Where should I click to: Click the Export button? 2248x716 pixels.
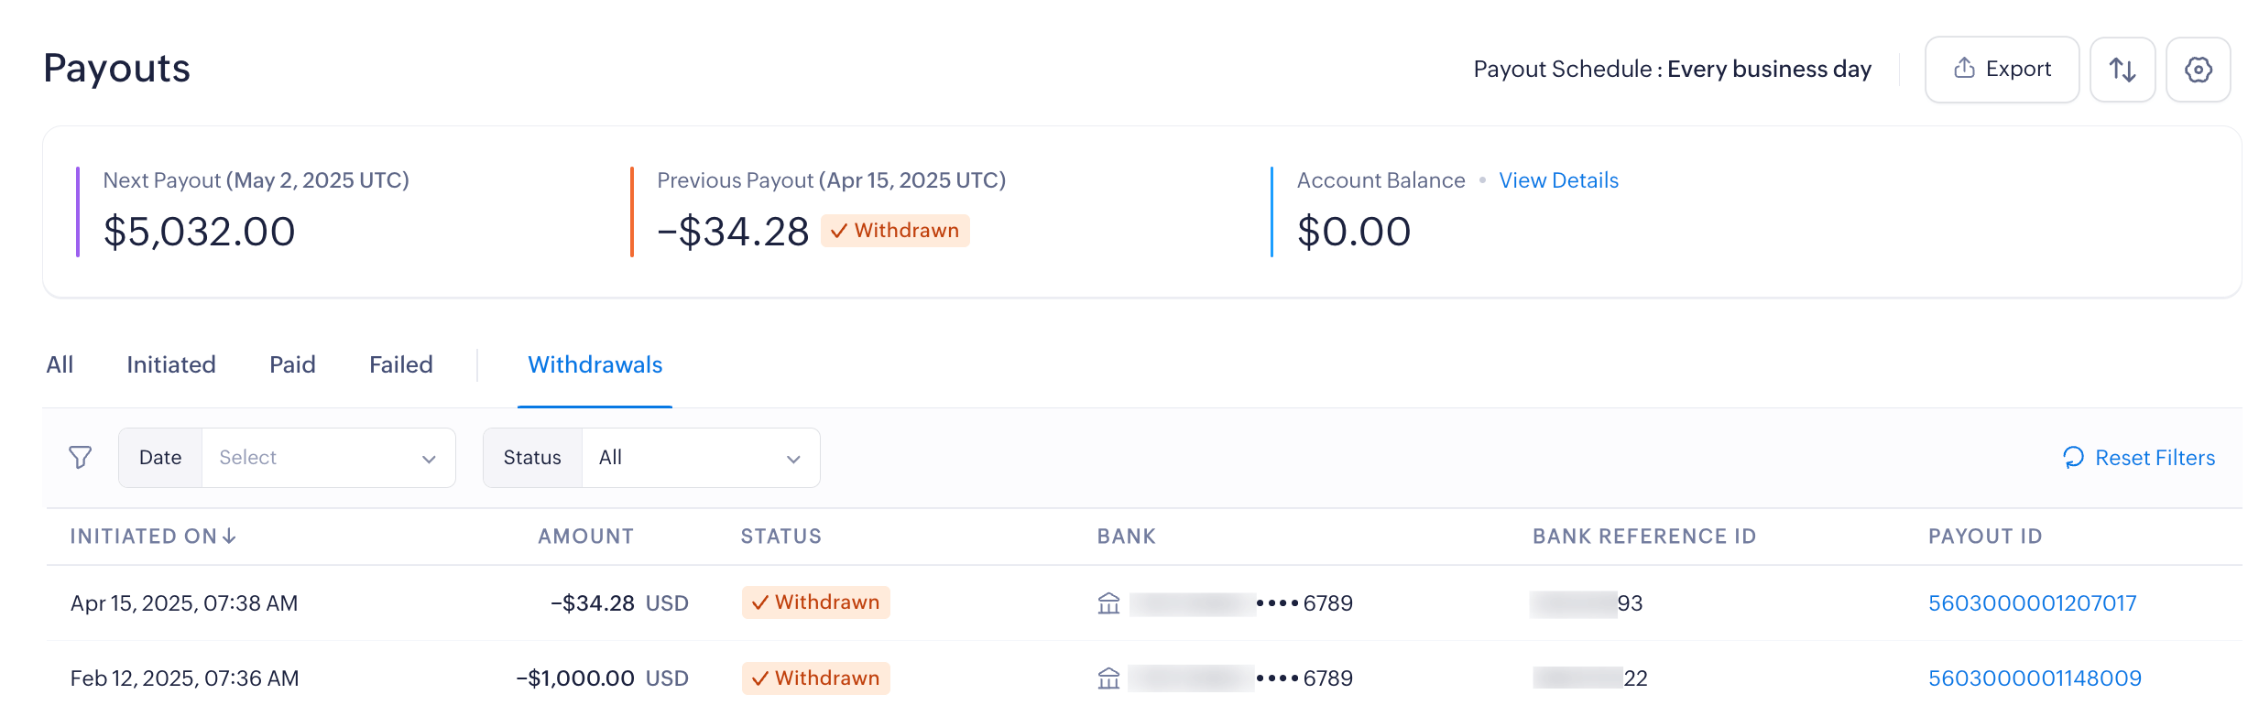(x=2002, y=70)
